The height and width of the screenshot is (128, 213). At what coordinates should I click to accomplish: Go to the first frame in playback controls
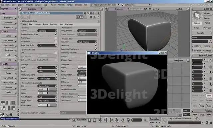(100, 120)
